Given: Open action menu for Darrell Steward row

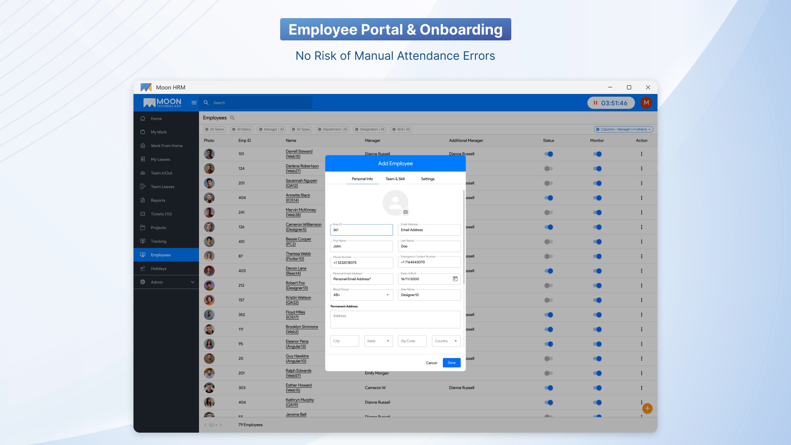Looking at the screenshot, I should [641, 154].
